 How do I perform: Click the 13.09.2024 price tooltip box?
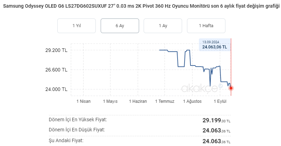coord(215,45)
